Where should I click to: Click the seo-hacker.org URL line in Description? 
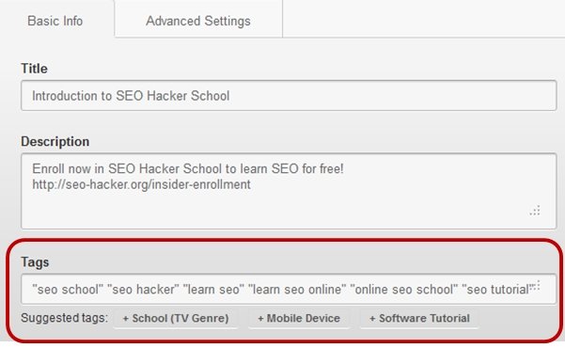141,184
